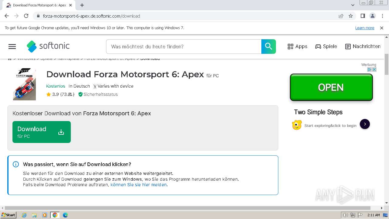Screen dimensions: 389x219
Task: Open File Explorer from taskbar
Action: (x=34, y=215)
